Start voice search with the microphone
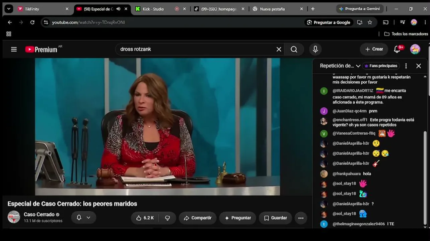This screenshot has width=430, height=241. 315,49
